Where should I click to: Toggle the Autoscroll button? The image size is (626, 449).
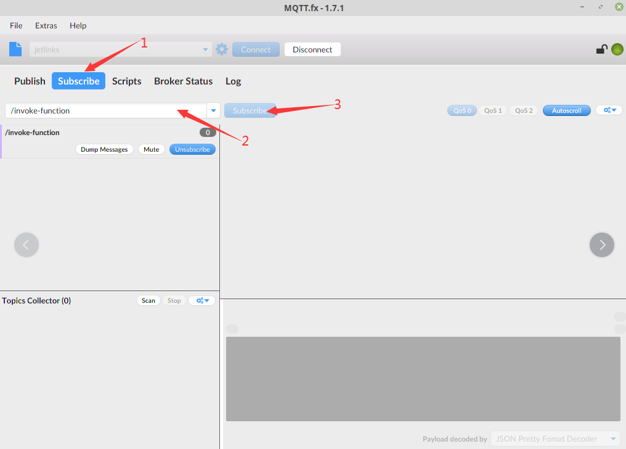click(x=566, y=110)
